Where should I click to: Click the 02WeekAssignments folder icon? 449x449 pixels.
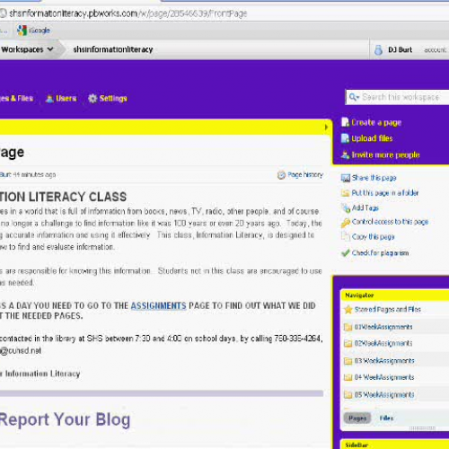[348, 343]
